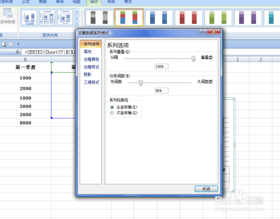Choose the red chart style
Screen dimensions: 280x219
click(x=188, y=17)
